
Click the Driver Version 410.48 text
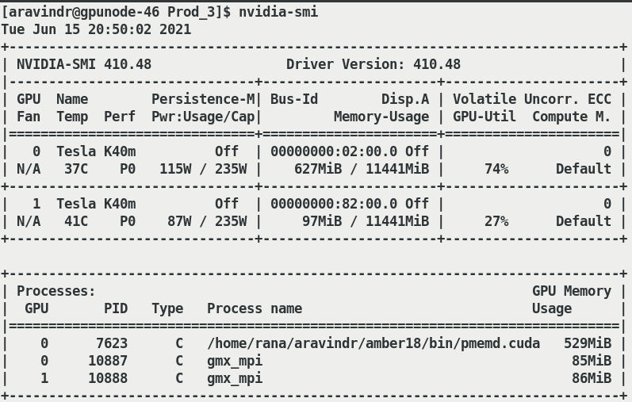[373, 64]
